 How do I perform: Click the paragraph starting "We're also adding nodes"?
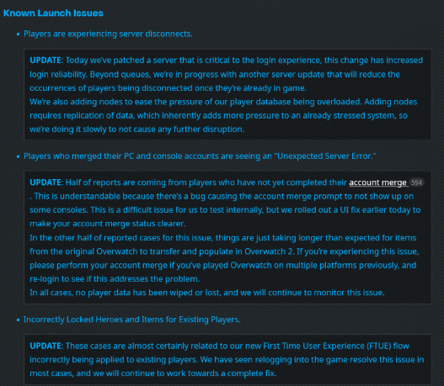[x=223, y=115]
